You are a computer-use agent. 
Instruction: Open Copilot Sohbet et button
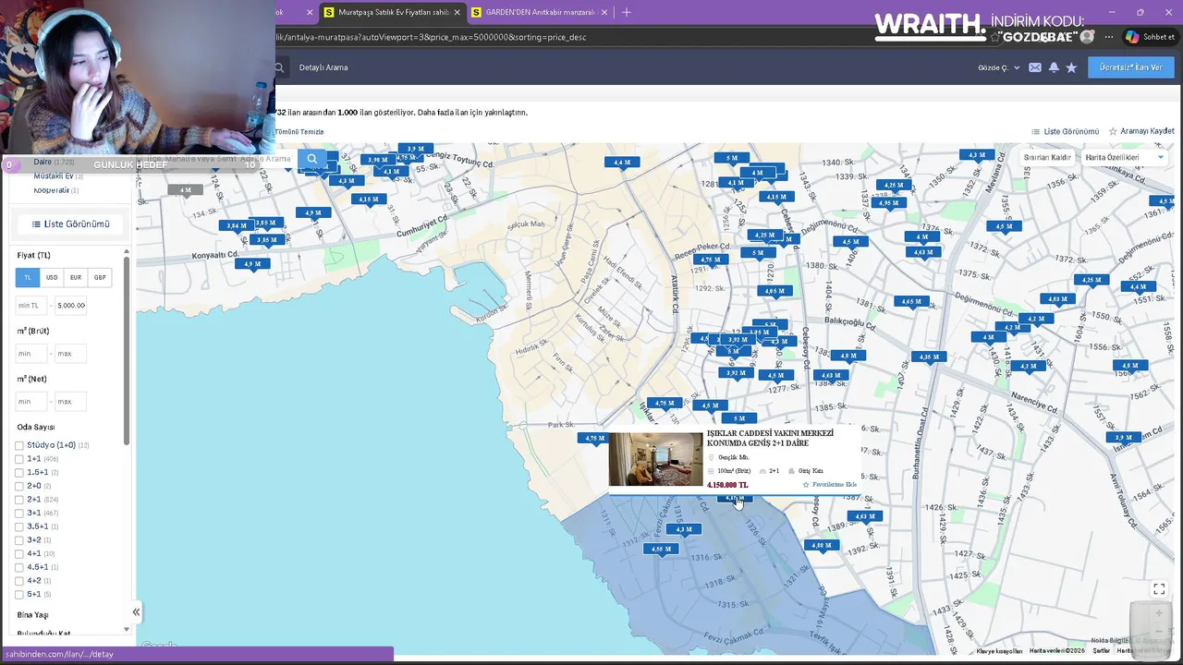1150,37
